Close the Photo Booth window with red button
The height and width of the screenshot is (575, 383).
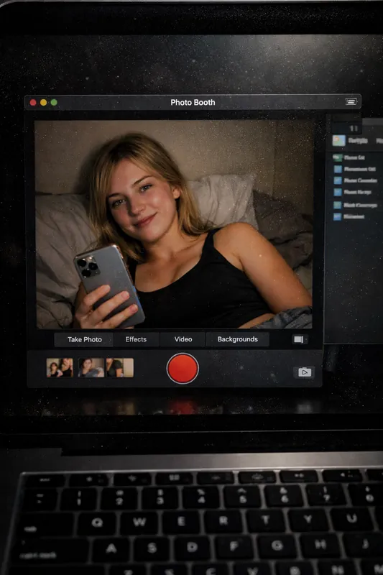coord(33,102)
